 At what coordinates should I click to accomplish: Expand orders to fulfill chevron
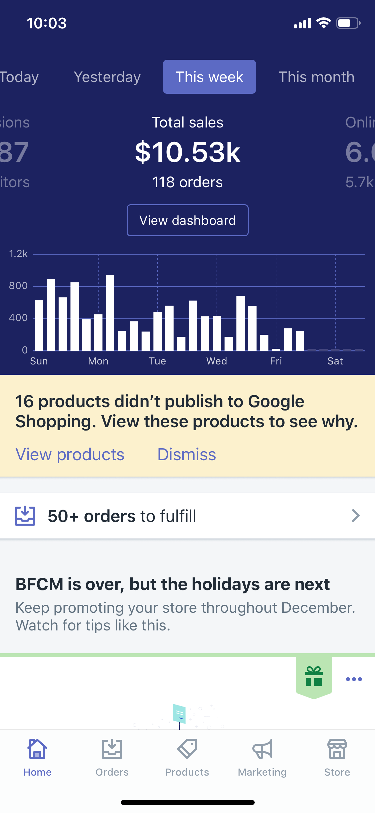[x=356, y=516]
